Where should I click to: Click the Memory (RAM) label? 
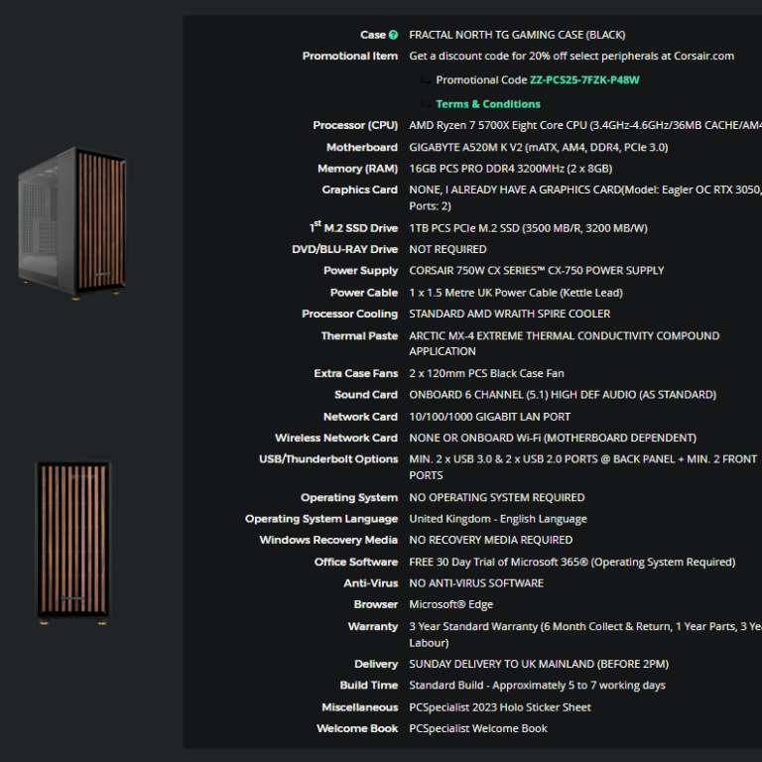(x=357, y=169)
